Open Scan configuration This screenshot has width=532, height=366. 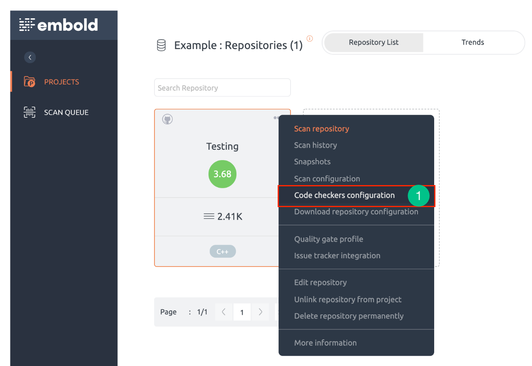327,178
